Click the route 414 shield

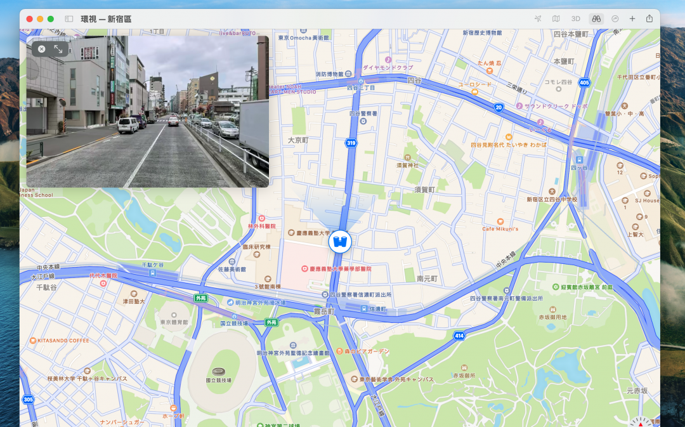(459, 336)
